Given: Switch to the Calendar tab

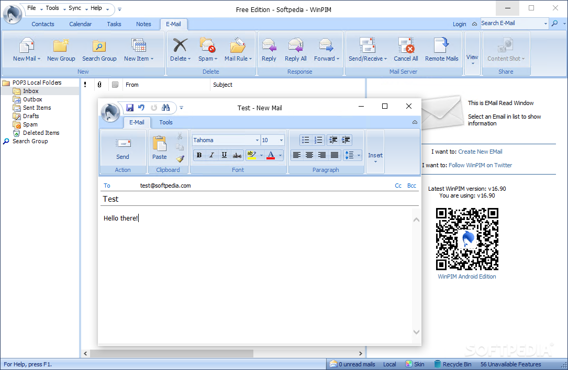Looking at the screenshot, I should point(81,24).
